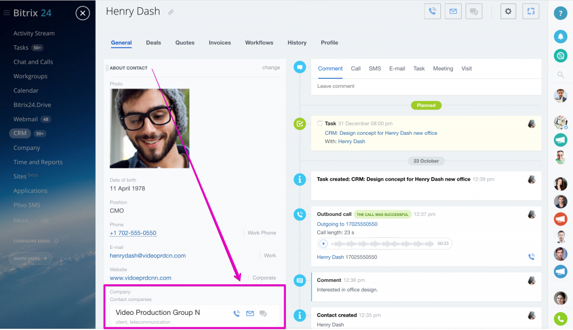Open the General tab

[121, 43]
